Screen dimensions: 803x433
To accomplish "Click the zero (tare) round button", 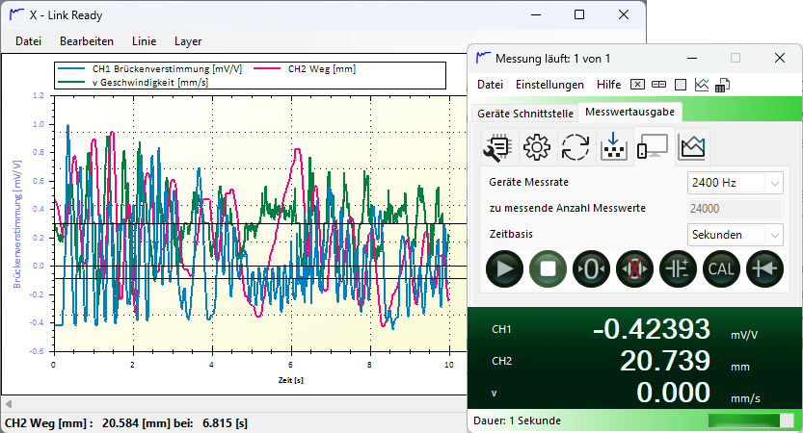I will click(x=592, y=268).
